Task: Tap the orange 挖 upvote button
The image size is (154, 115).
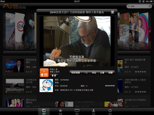Action: click(x=44, y=73)
